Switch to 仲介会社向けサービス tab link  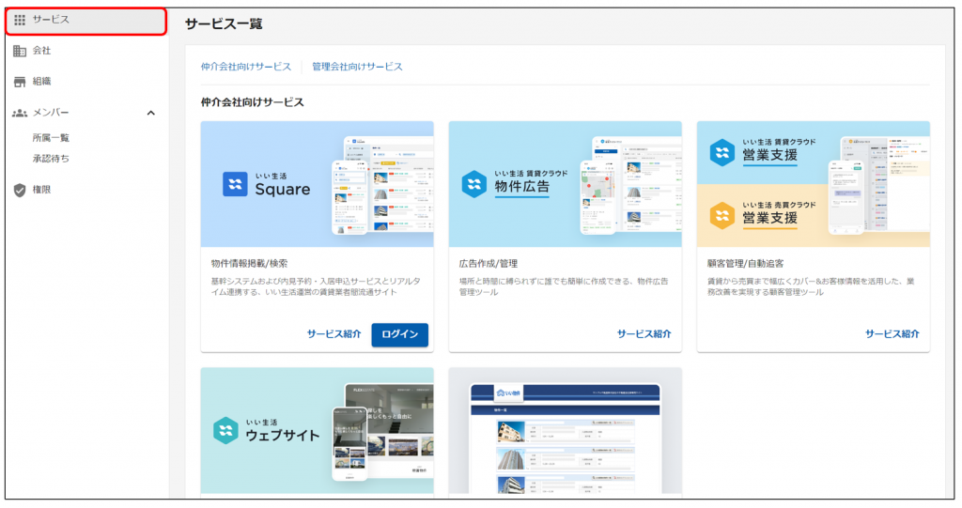tap(246, 67)
